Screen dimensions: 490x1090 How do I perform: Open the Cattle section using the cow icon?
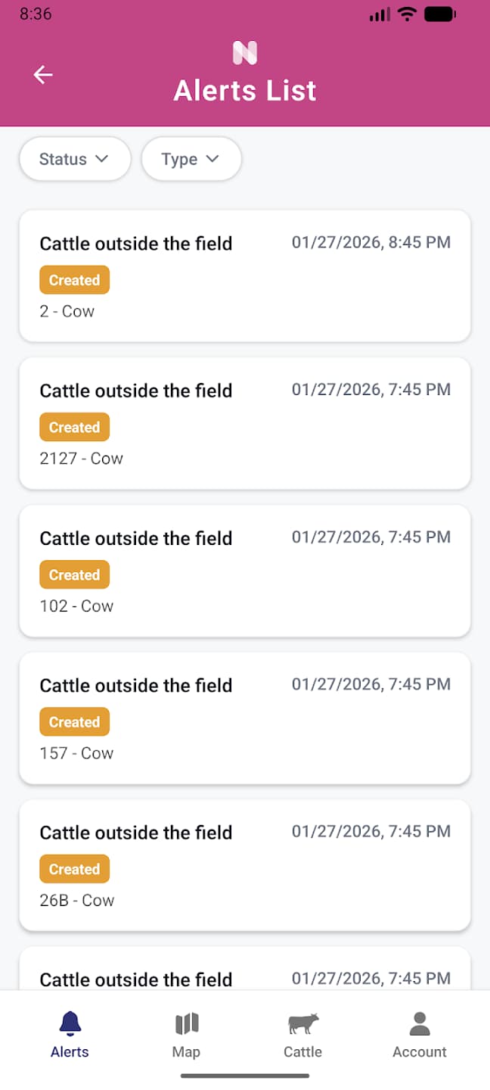(x=302, y=1021)
